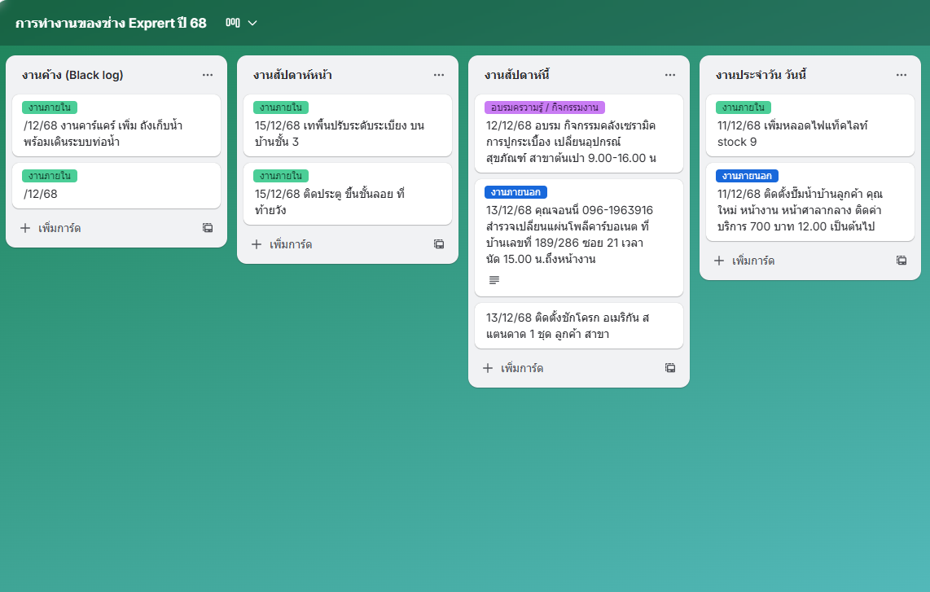Open the board view switcher icon
Screen dimensions: 930x592
pos(233,23)
